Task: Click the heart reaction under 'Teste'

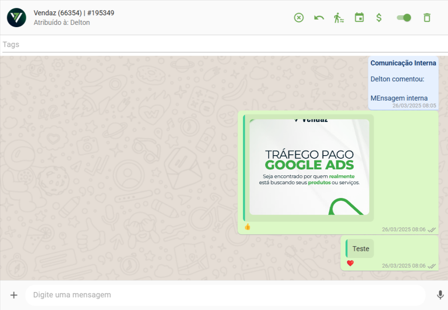Action: [x=350, y=263]
